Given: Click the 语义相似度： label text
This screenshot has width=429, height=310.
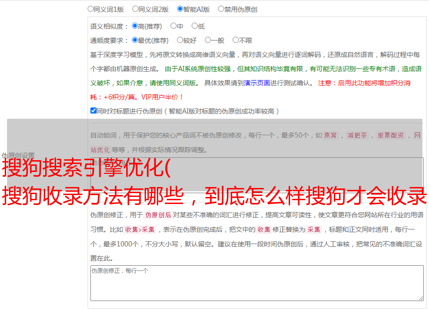Looking at the screenshot, I should pos(109,26).
